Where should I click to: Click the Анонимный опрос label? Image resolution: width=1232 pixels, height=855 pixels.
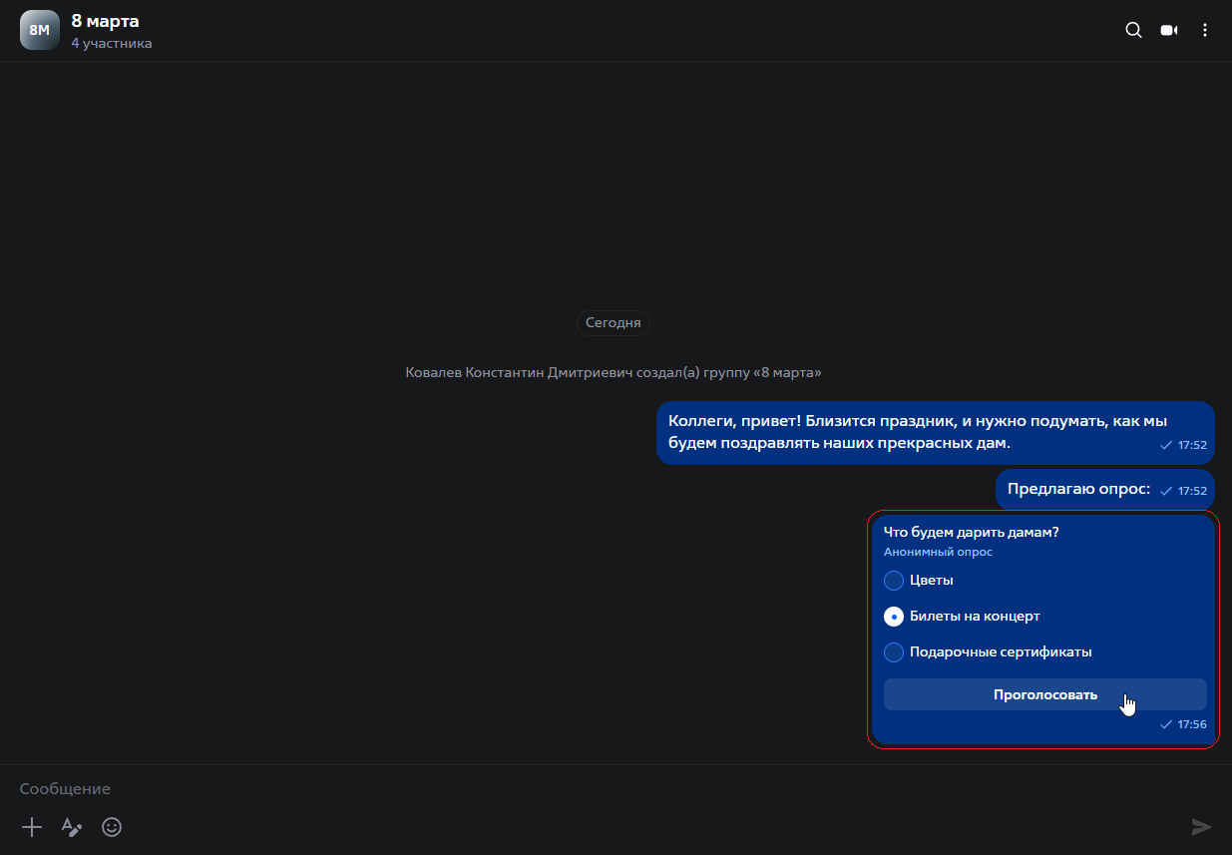point(938,552)
